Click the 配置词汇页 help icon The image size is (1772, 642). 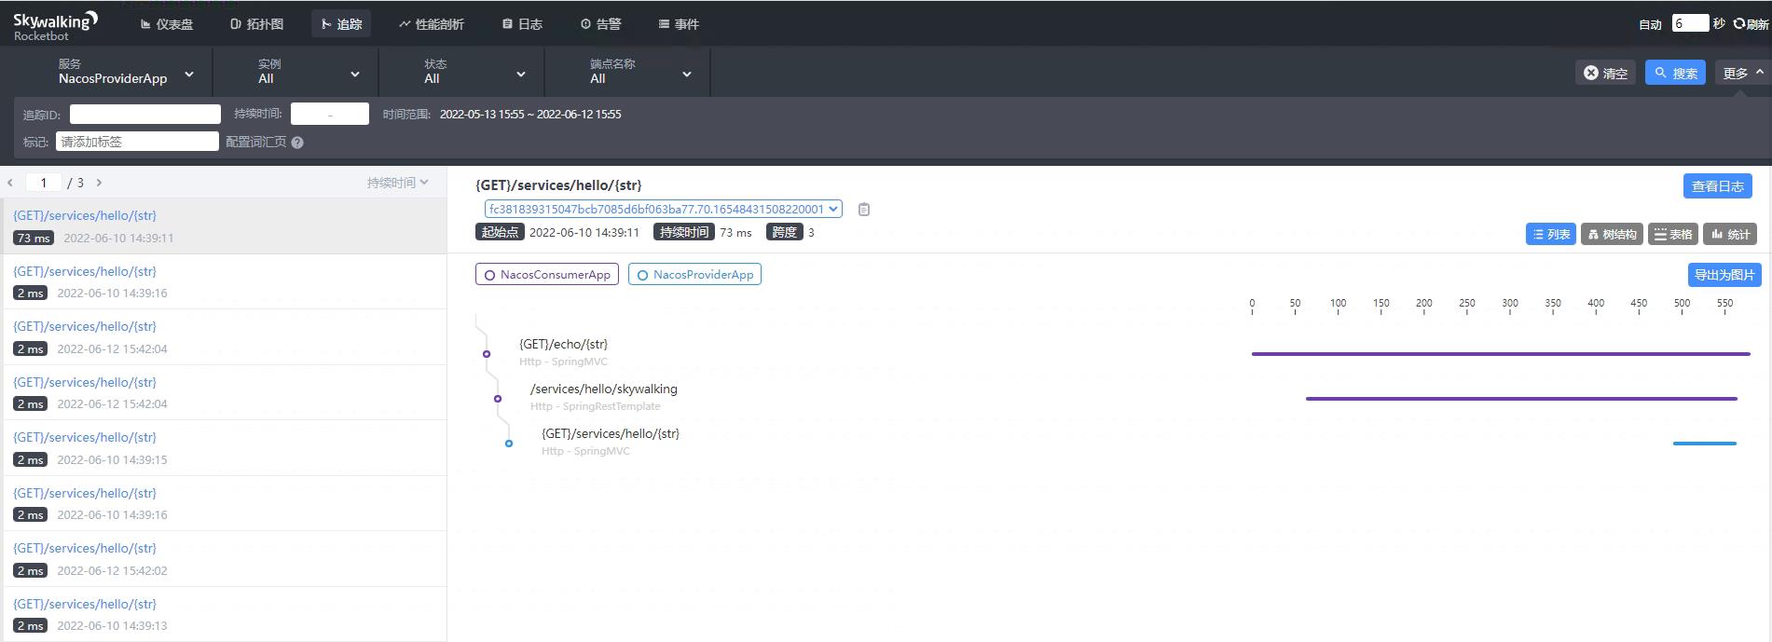(x=297, y=143)
